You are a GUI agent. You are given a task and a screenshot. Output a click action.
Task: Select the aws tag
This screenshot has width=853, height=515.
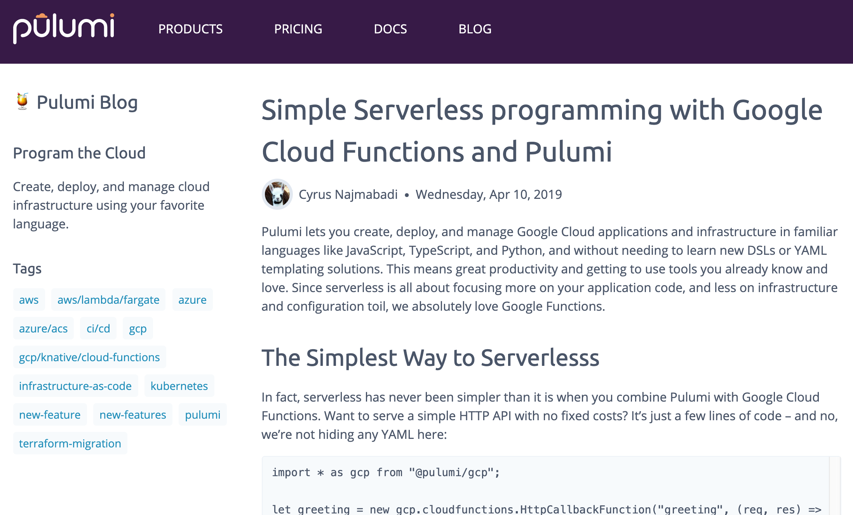pos(29,300)
